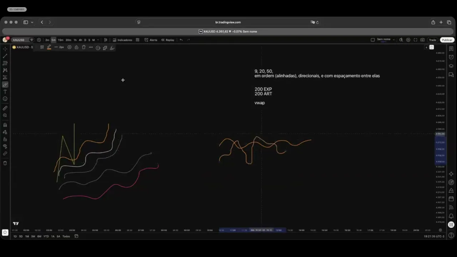Create an Alerta

click(151, 40)
